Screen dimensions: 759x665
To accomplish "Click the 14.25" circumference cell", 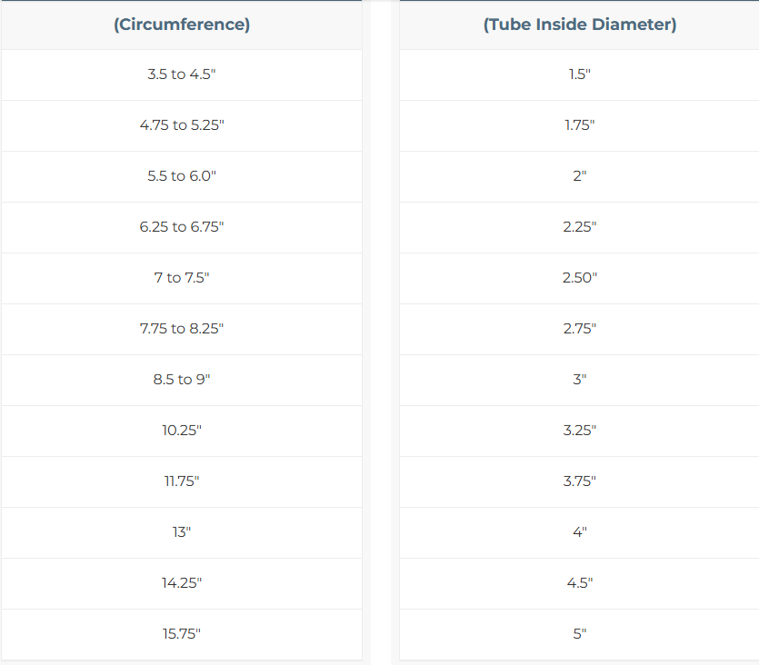I will point(182,583).
